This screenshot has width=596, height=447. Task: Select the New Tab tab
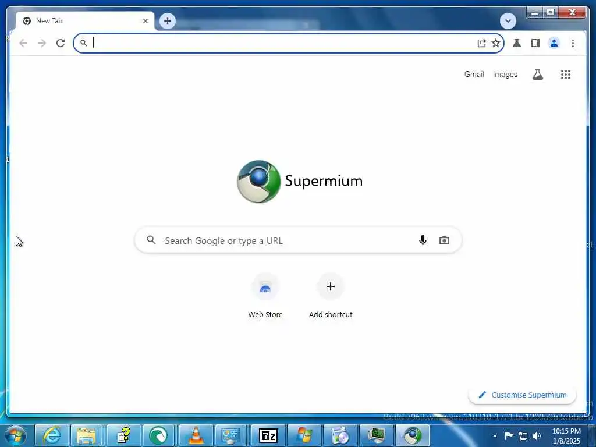[x=85, y=21]
